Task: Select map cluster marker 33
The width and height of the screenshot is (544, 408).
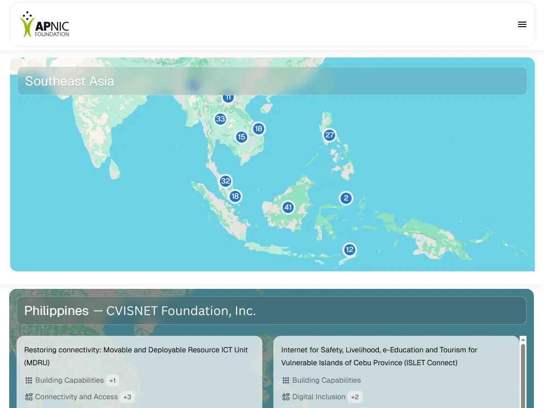Action: point(220,119)
